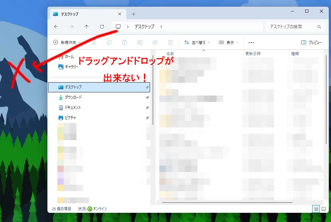This screenshot has height=222, width=331.
Task: Add a new tab with plus button
Action: [133, 14]
